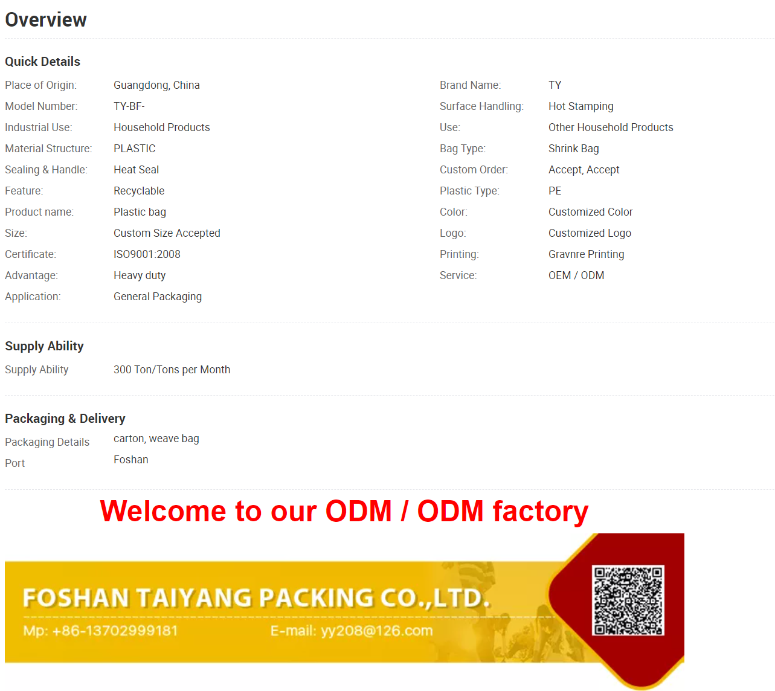Click the Foshan port value
Viewport: 775px width, 691px height.
[131, 460]
